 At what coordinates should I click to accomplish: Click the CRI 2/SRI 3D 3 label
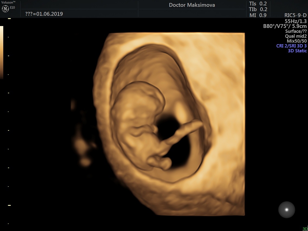291,46
